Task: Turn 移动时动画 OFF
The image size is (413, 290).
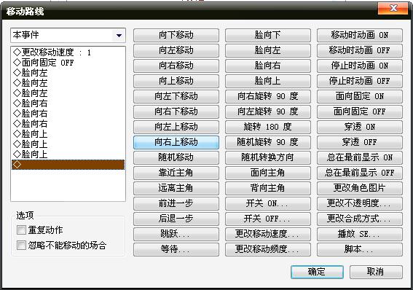Action: point(360,50)
